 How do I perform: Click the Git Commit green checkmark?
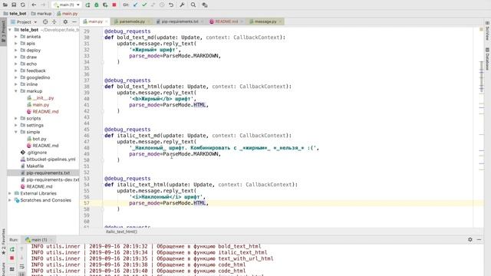[144, 5]
